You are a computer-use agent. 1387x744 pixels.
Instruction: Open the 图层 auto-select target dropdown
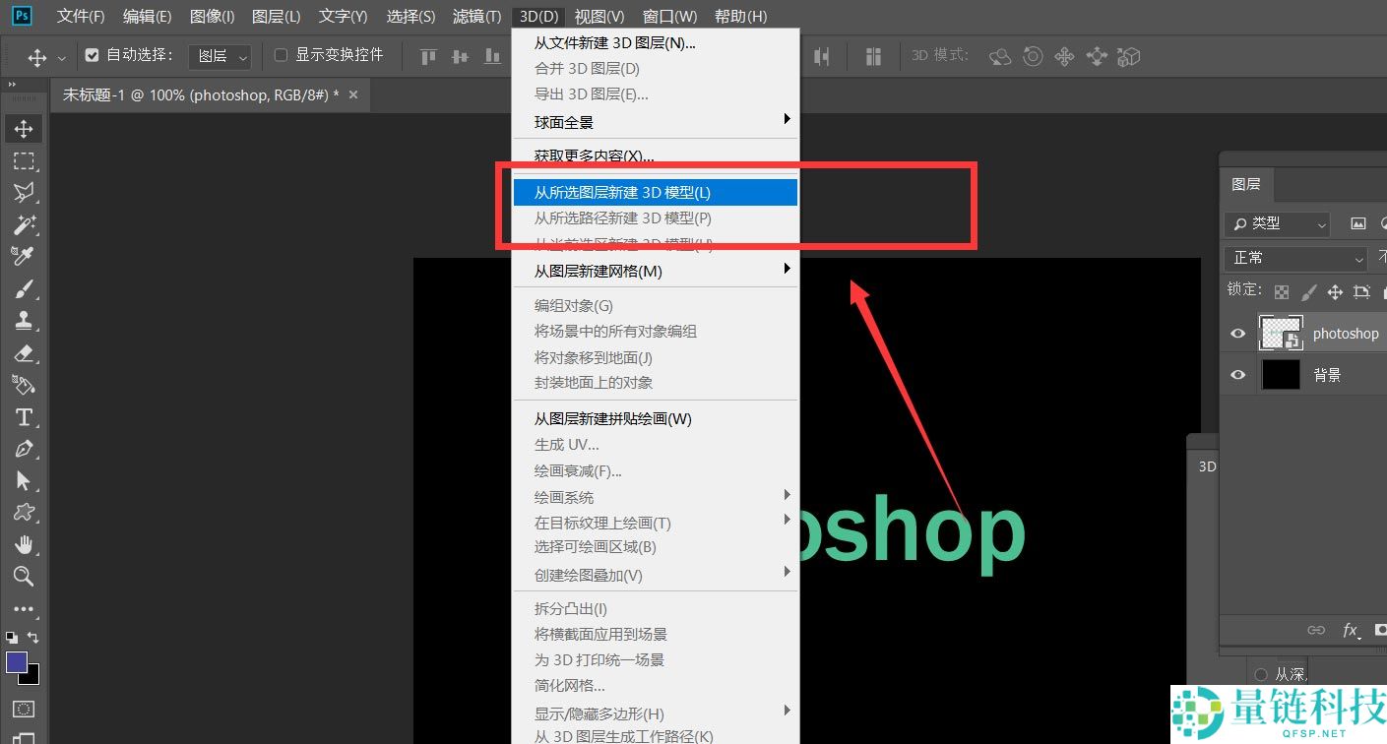point(220,57)
